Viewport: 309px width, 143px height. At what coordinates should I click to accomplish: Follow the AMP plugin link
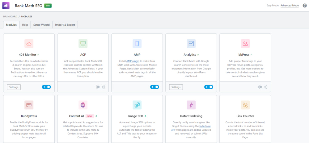point(133,61)
